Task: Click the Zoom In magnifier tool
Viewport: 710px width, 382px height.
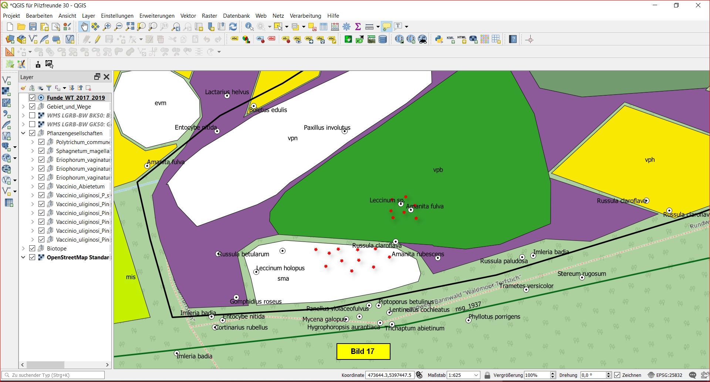Action: pos(107,27)
